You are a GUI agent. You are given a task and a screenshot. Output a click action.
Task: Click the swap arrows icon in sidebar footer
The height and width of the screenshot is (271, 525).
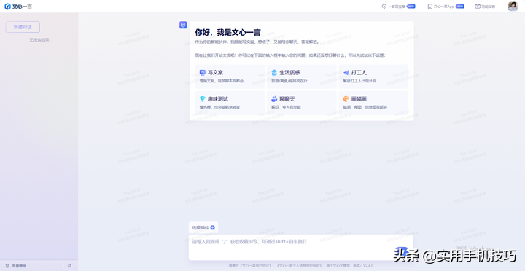coord(70,266)
